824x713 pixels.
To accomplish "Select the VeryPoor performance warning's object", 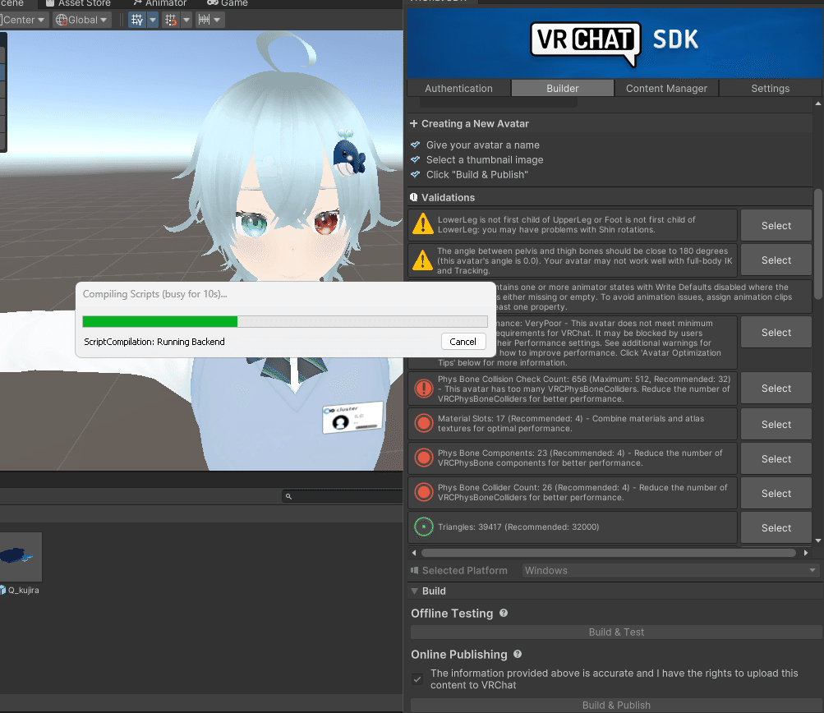I will coord(776,332).
